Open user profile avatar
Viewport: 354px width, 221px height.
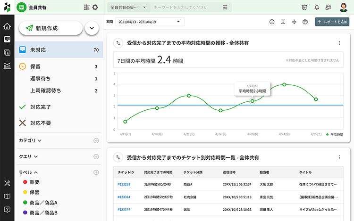(x=344, y=7)
